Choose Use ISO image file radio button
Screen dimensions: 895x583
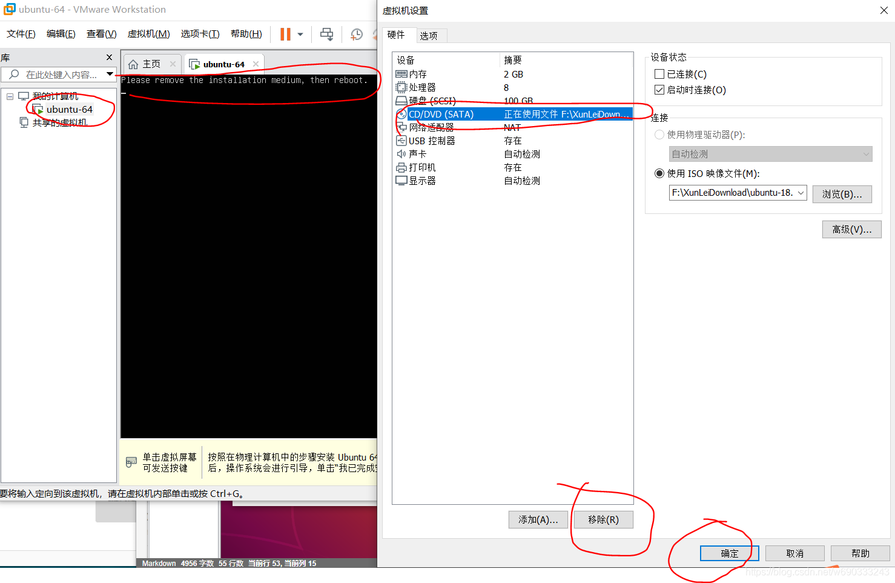(x=659, y=173)
